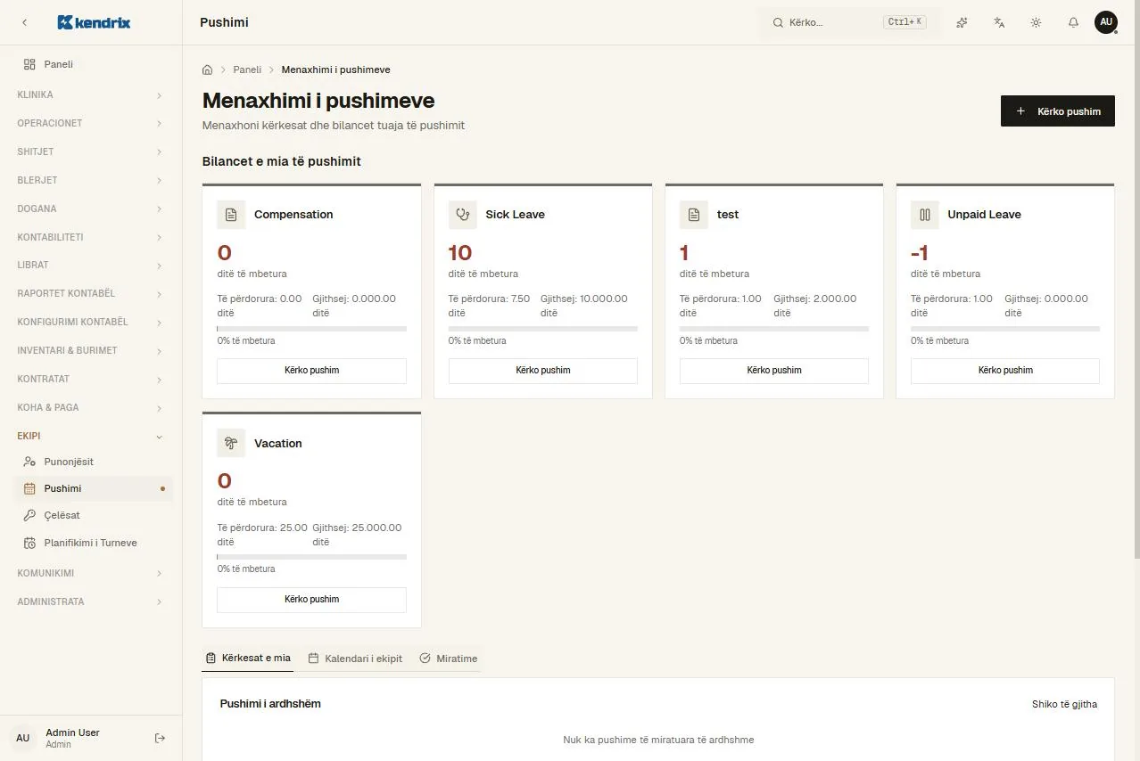The height and width of the screenshot is (761, 1140).
Task: Open Paneli in the sidebar
Action: [94, 64]
